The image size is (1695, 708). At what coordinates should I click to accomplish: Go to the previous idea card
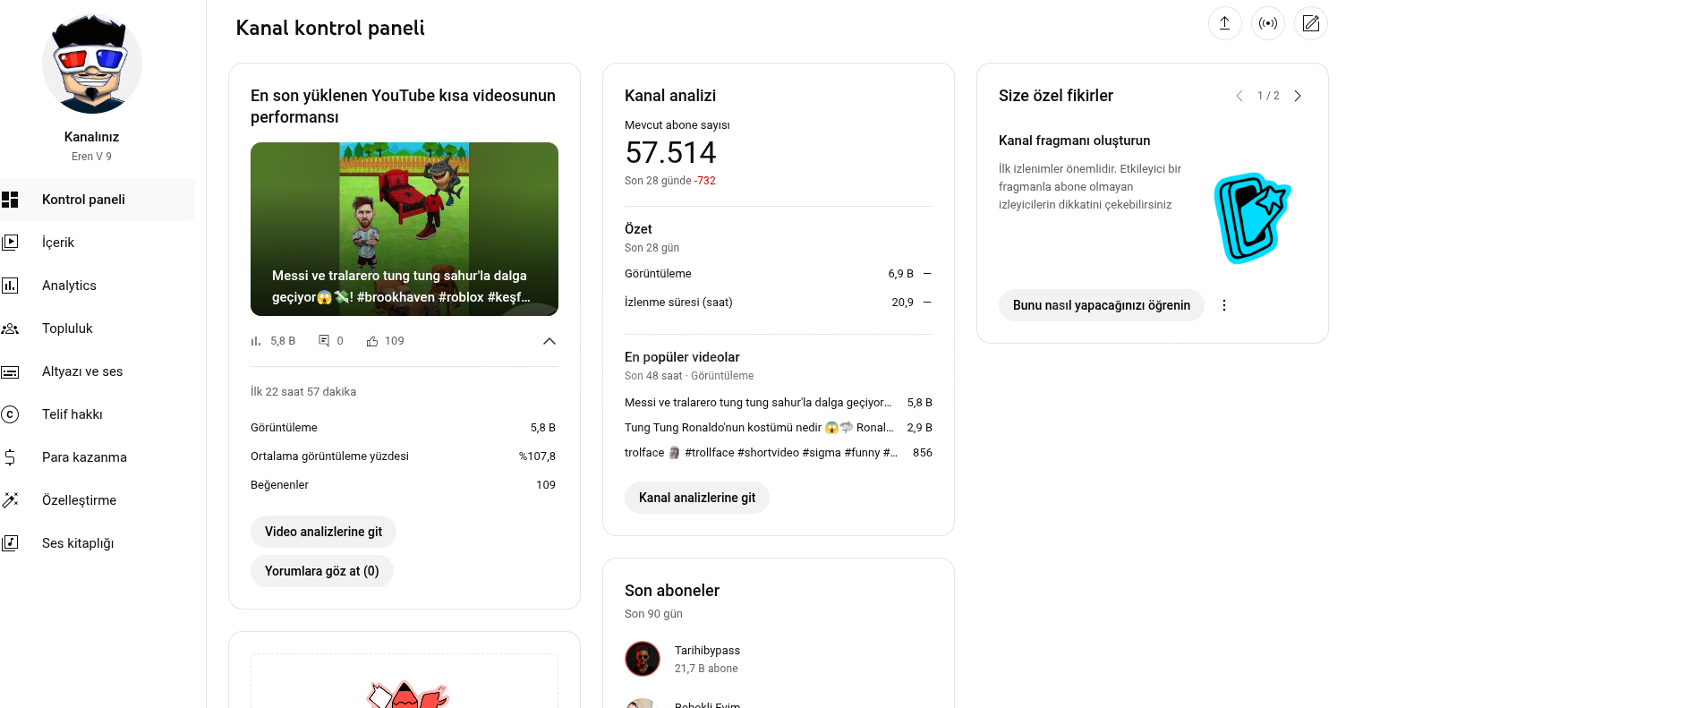click(1239, 96)
